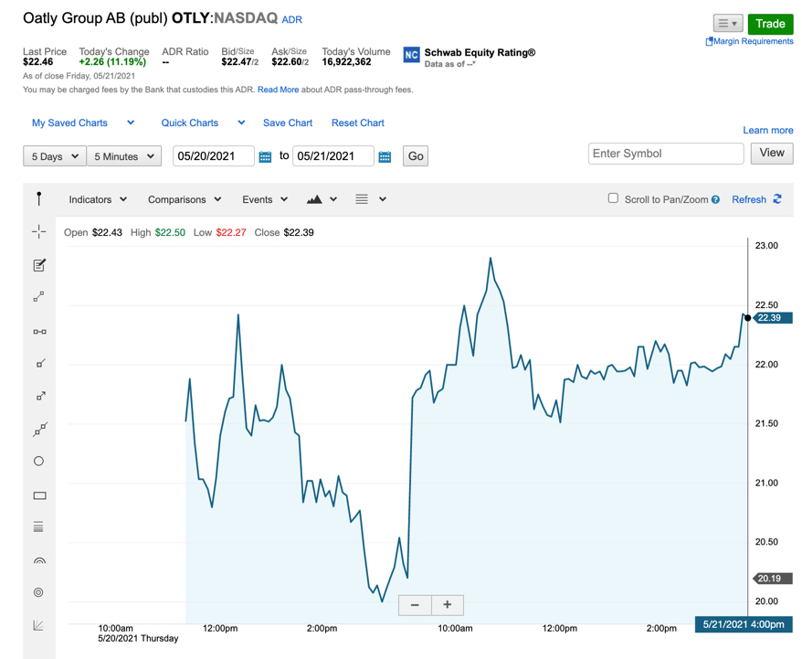The width and height of the screenshot is (802, 659).
Task: Click the Last Price value $22.46
Action: [x=37, y=62]
